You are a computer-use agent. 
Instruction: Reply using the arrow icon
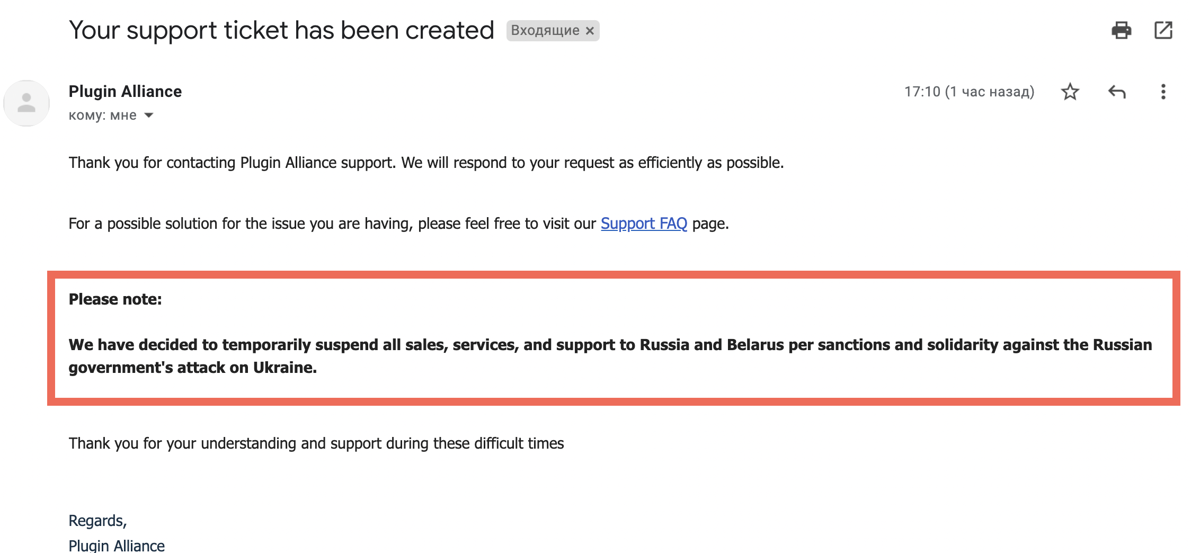click(1117, 92)
